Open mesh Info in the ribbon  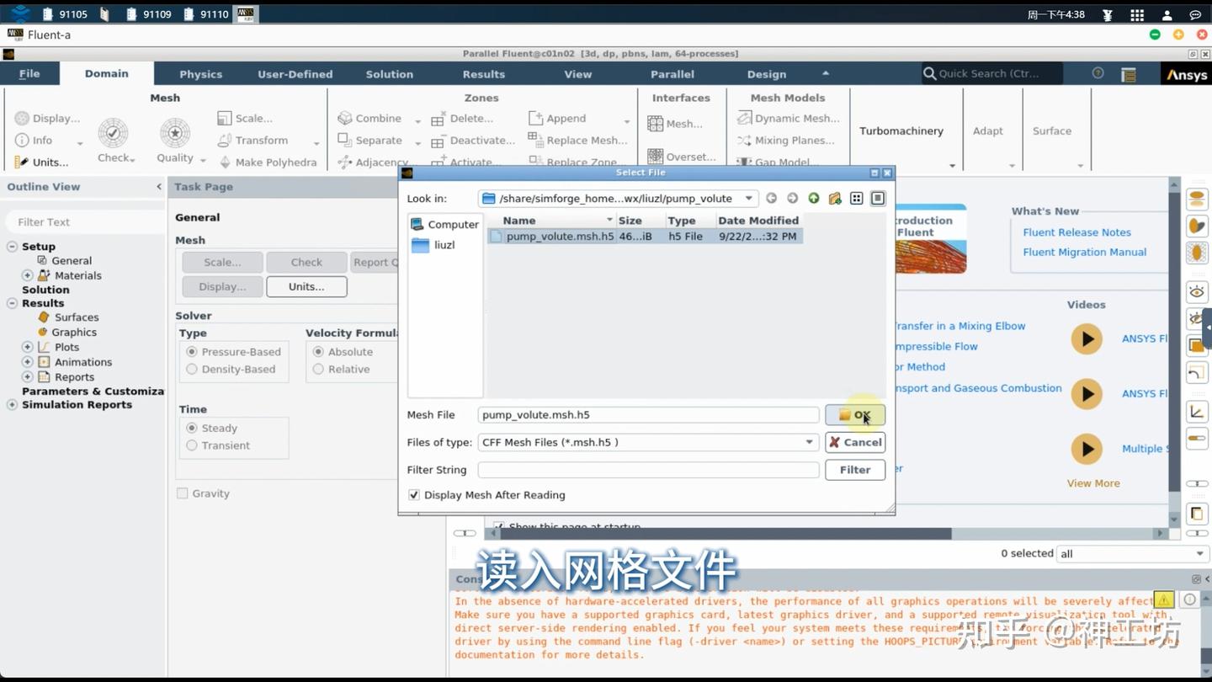34,141
